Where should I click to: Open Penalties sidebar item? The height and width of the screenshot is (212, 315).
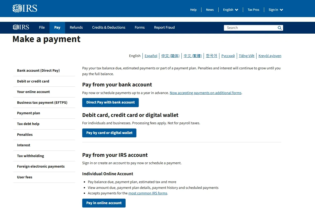click(x=44, y=135)
